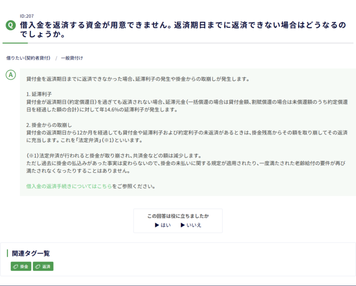Answer いいえ to the helpfulness survey

tap(191, 225)
